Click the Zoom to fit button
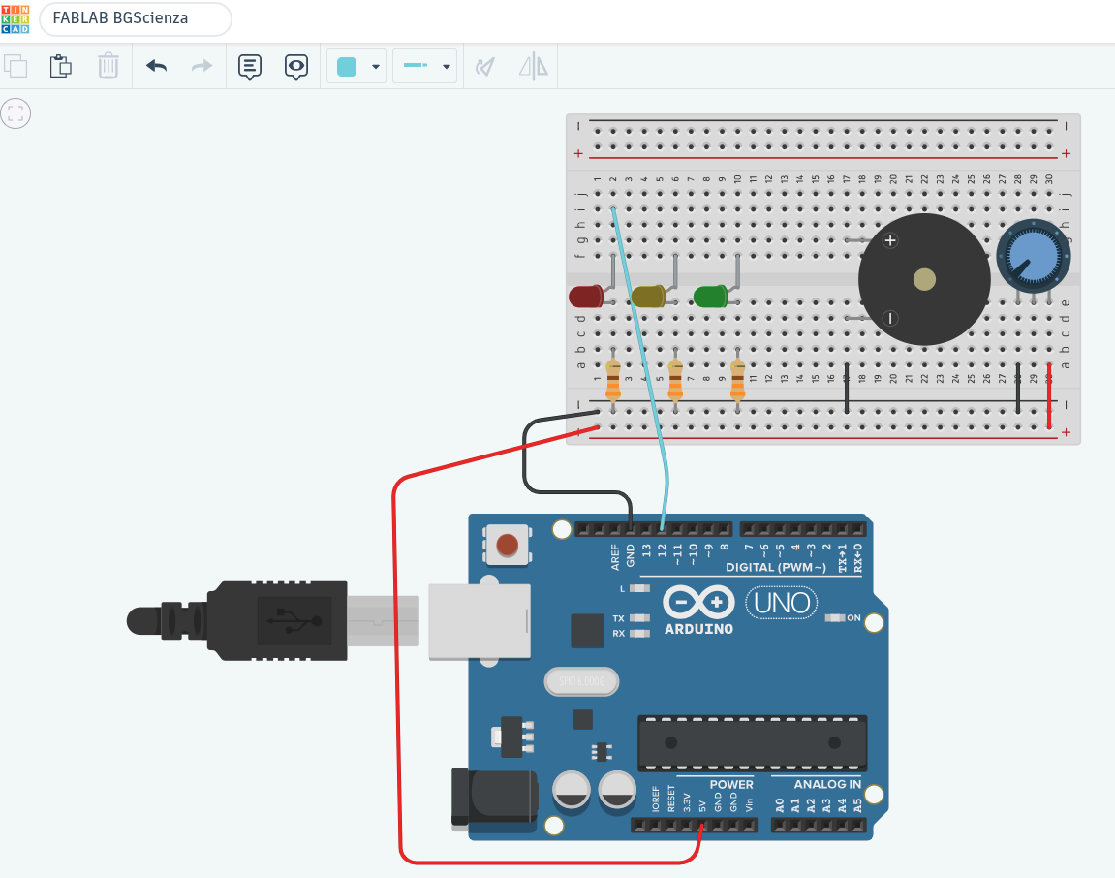The height and width of the screenshot is (878, 1115). pyautogui.click(x=15, y=113)
